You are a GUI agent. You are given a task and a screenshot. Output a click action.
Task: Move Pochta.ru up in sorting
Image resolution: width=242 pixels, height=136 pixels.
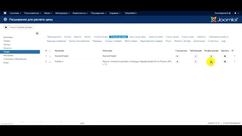[177, 62]
